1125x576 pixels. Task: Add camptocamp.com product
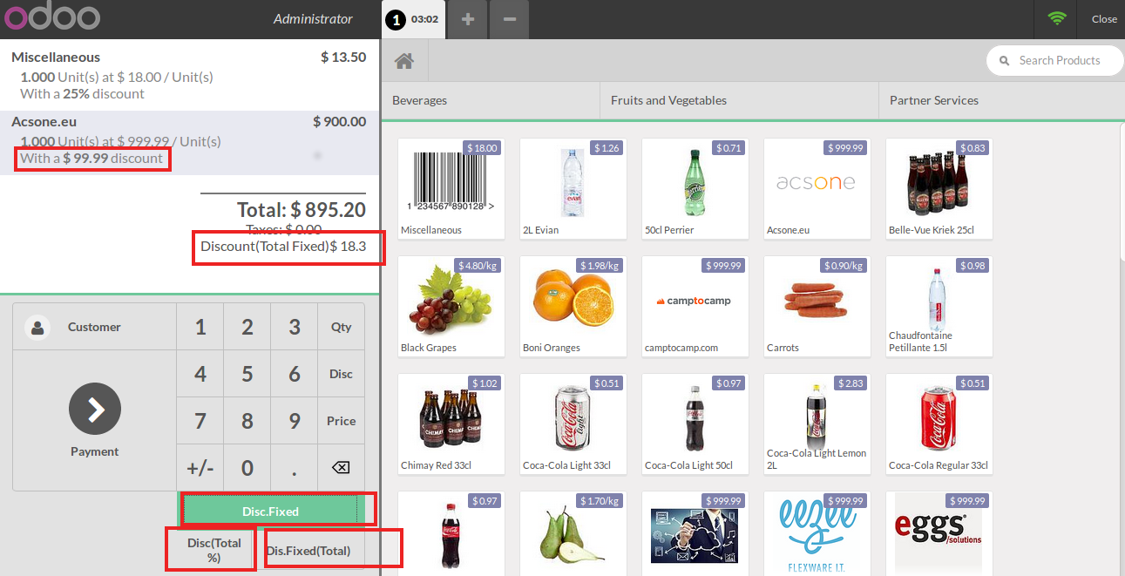tap(695, 306)
